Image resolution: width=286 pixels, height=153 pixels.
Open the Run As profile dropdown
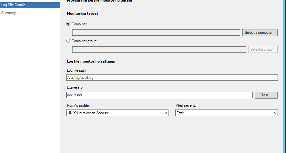coord(117,113)
